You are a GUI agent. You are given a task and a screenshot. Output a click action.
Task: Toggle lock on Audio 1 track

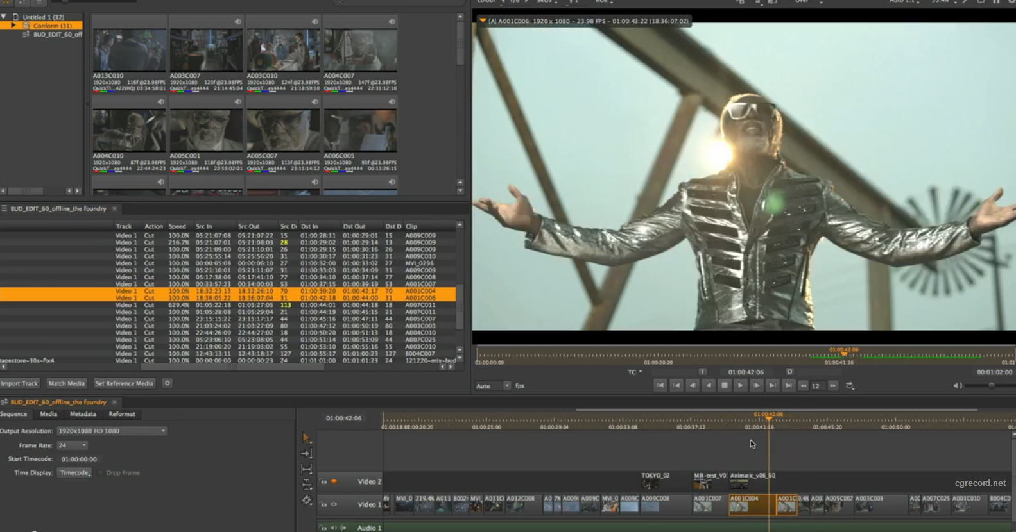(x=323, y=528)
